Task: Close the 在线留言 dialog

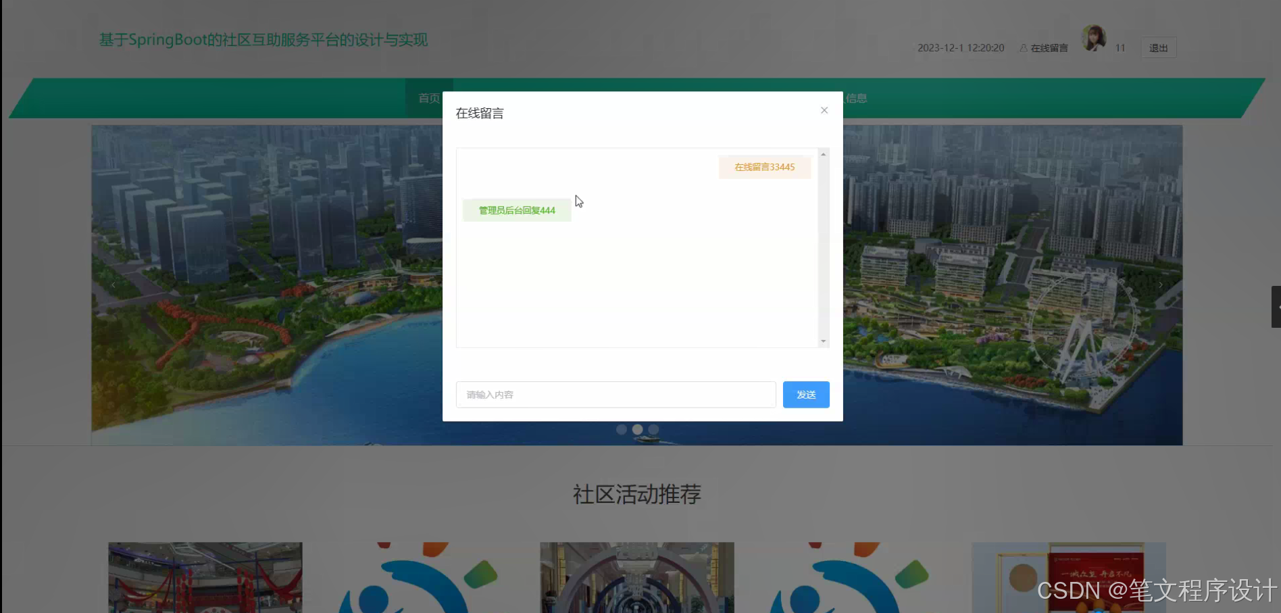Action: tap(824, 110)
